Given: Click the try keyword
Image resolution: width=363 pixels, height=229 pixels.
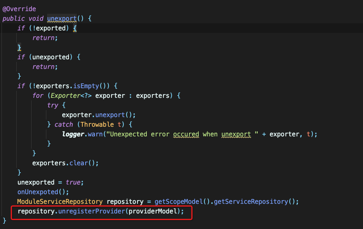Looking at the screenshot, I should [53, 105].
